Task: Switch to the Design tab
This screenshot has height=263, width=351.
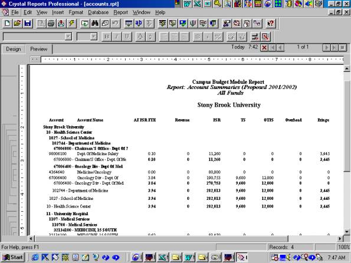Action: pos(14,49)
